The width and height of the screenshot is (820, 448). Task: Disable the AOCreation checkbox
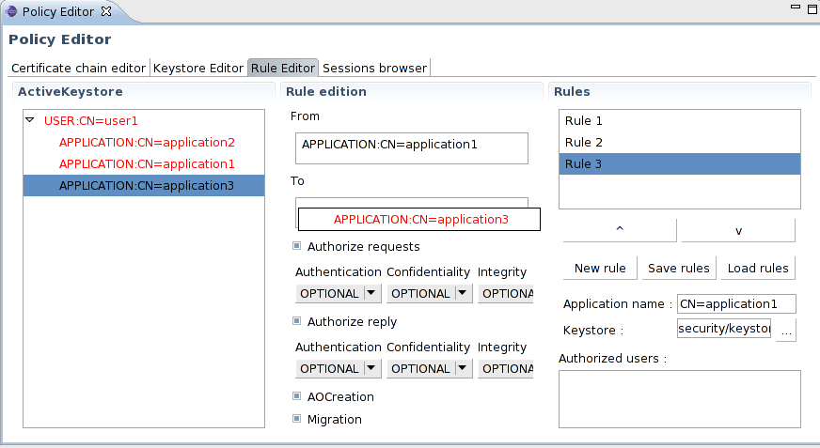click(x=297, y=397)
